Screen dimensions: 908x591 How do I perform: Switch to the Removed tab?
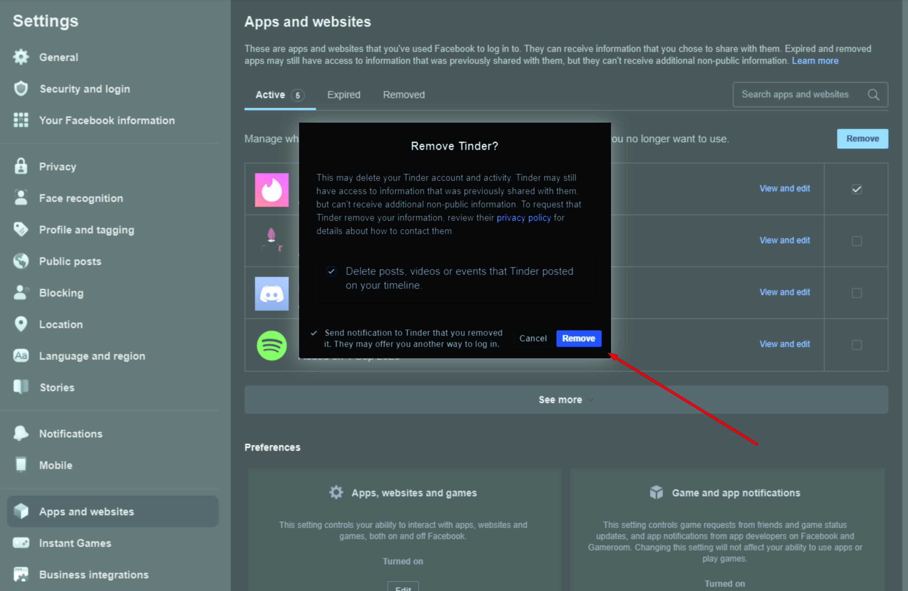pyautogui.click(x=404, y=95)
